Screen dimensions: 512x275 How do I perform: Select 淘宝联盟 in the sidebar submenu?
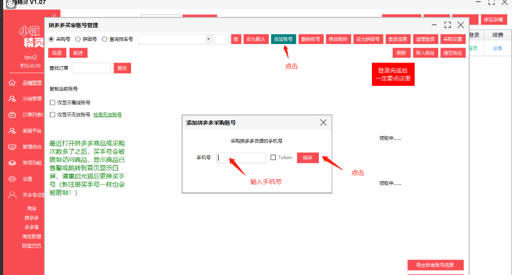click(32, 236)
